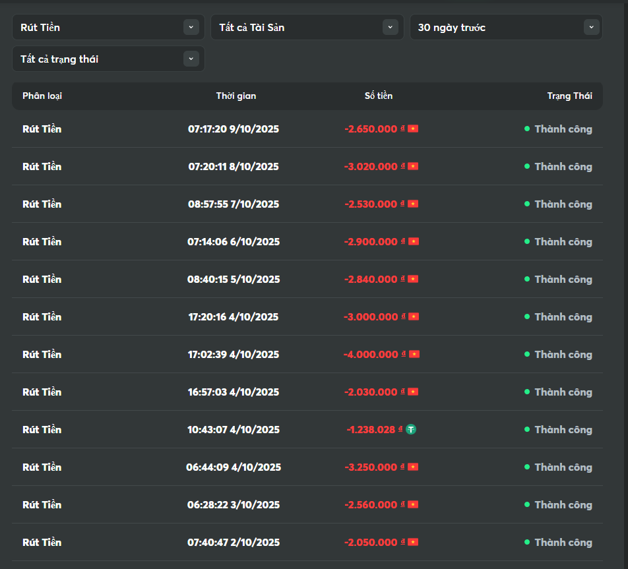
Task: Click green status dot on 2/10/2025 row
Action: (x=527, y=542)
